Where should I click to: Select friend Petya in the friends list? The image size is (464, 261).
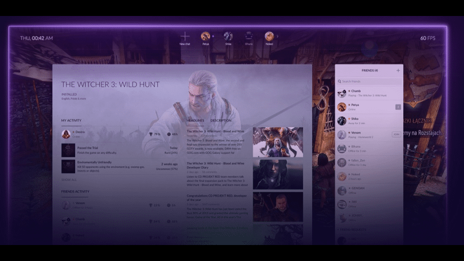(x=369, y=107)
